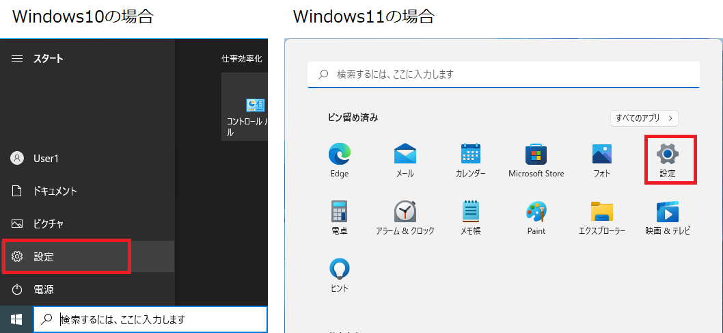Open the 電源 power options

(x=87, y=290)
